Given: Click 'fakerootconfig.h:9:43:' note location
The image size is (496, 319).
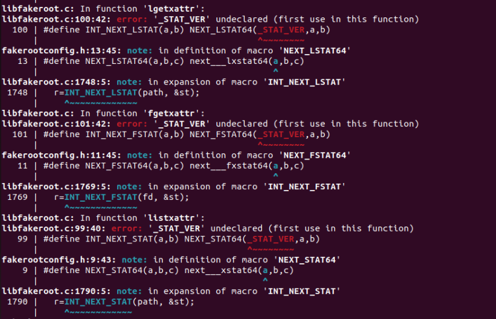Looking at the screenshot, I should [x=59, y=260].
